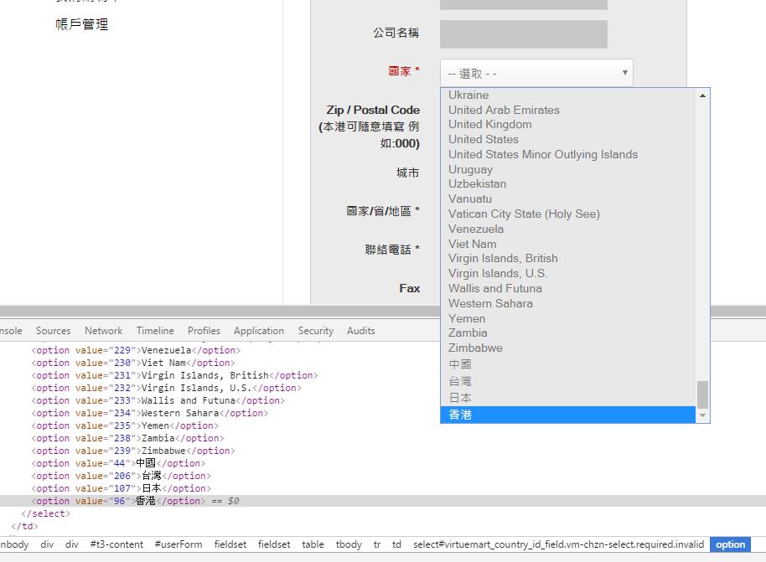
Task: Select Ukraine in country list
Action: click(x=567, y=95)
